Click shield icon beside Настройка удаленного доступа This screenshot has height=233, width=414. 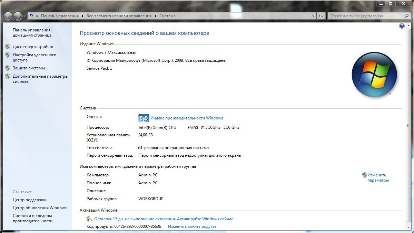pyautogui.click(x=8, y=55)
